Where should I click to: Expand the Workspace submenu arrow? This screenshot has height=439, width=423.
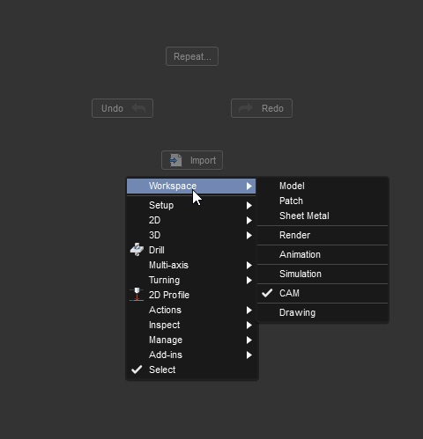tap(249, 186)
